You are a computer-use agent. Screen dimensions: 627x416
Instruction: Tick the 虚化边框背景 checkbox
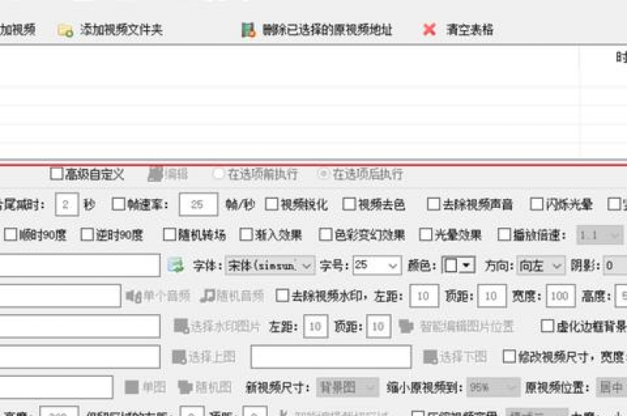coord(548,326)
